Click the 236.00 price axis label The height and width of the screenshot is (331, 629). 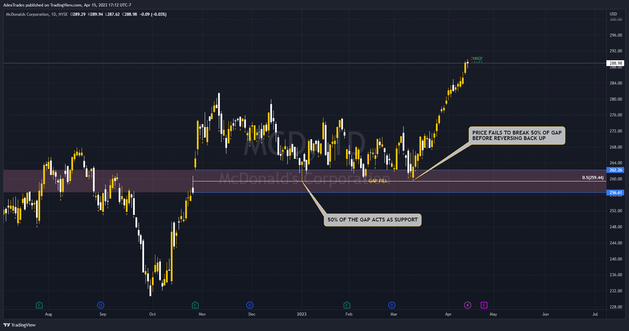pos(615,275)
